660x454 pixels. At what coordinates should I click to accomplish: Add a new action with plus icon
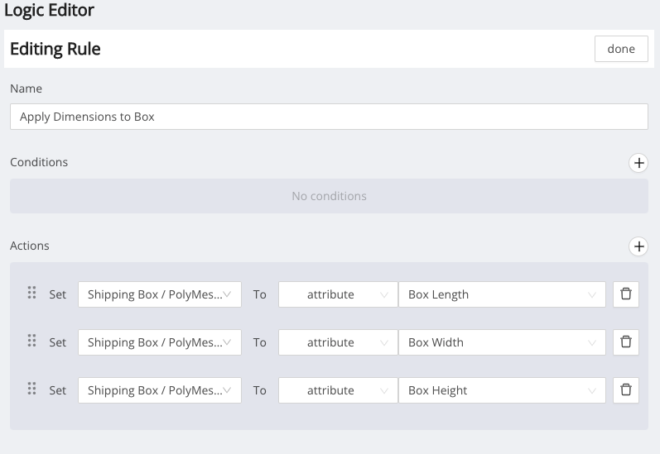click(638, 246)
